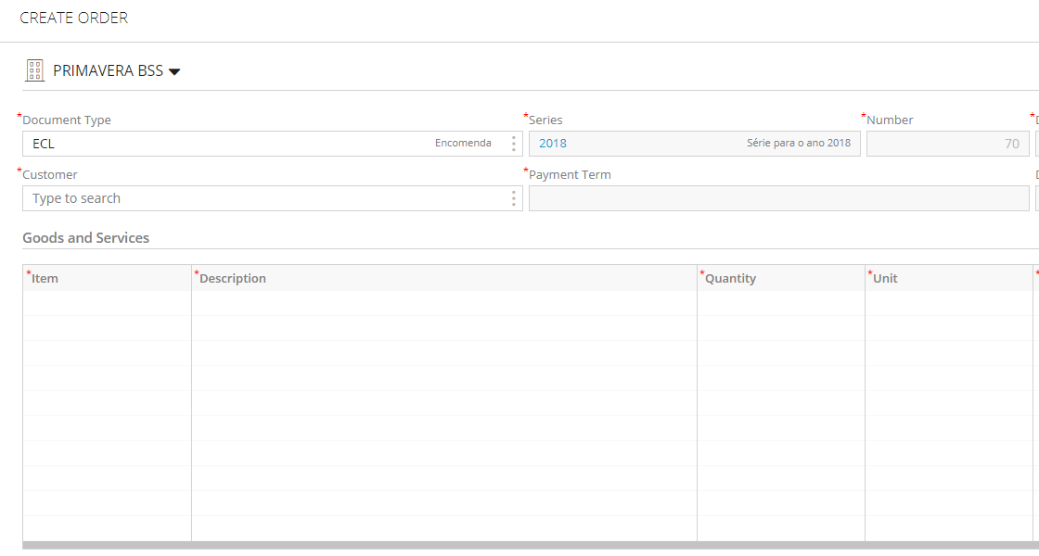1039x556 pixels.
Task: Select first empty Description cell
Action: pos(444,303)
